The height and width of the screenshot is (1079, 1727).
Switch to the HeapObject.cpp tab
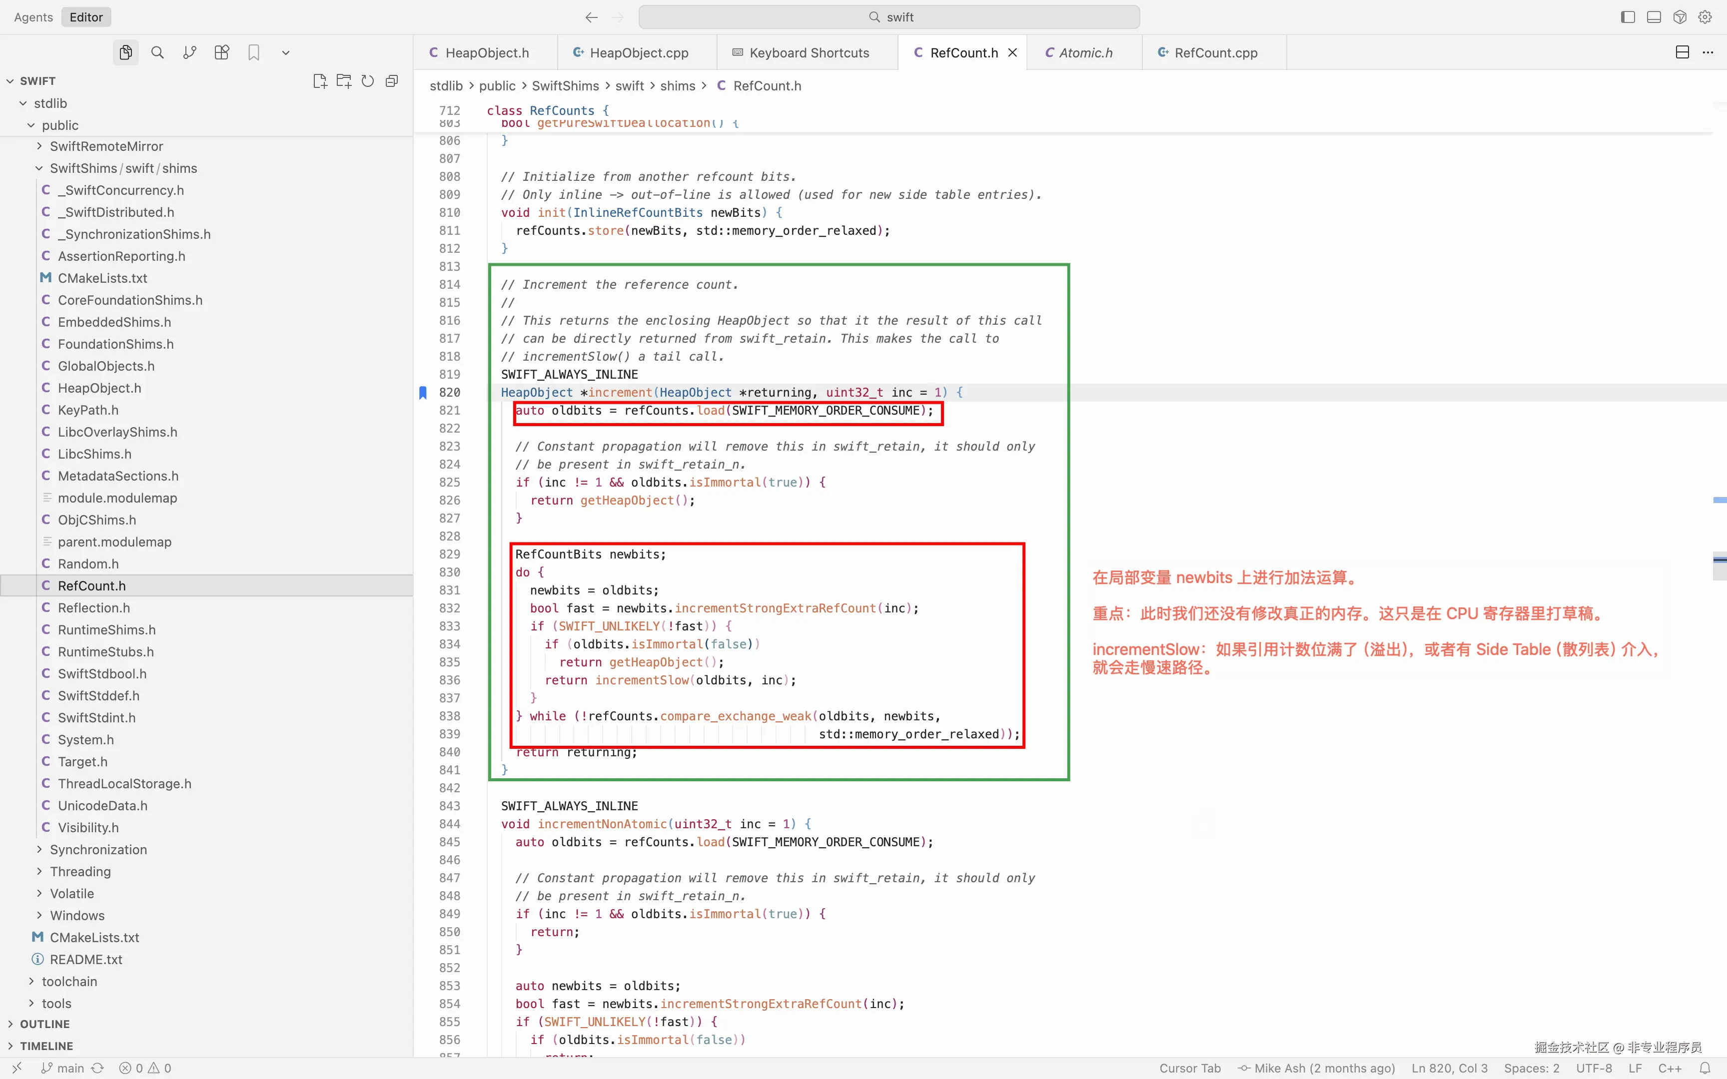[639, 53]
